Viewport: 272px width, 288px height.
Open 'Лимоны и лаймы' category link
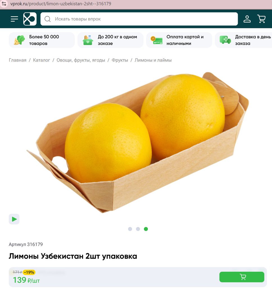pyautogui.click(x=153, y=60)
